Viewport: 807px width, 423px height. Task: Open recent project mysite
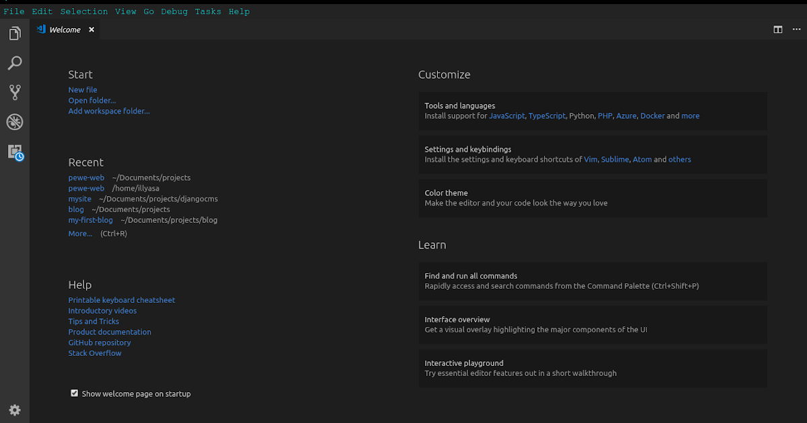tap(79, 199)
